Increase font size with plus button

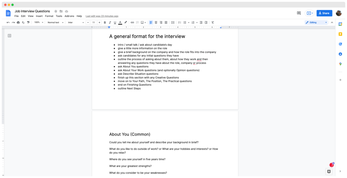point(99,22)
